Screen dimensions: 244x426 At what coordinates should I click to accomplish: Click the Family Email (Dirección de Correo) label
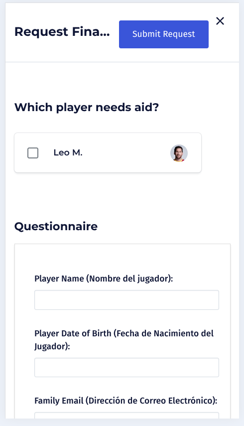[x=126, y=401]
